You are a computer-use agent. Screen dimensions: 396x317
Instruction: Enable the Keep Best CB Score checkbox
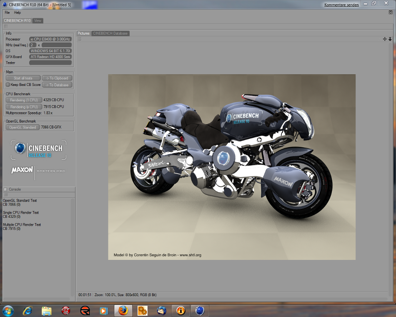tap(8, 85)
